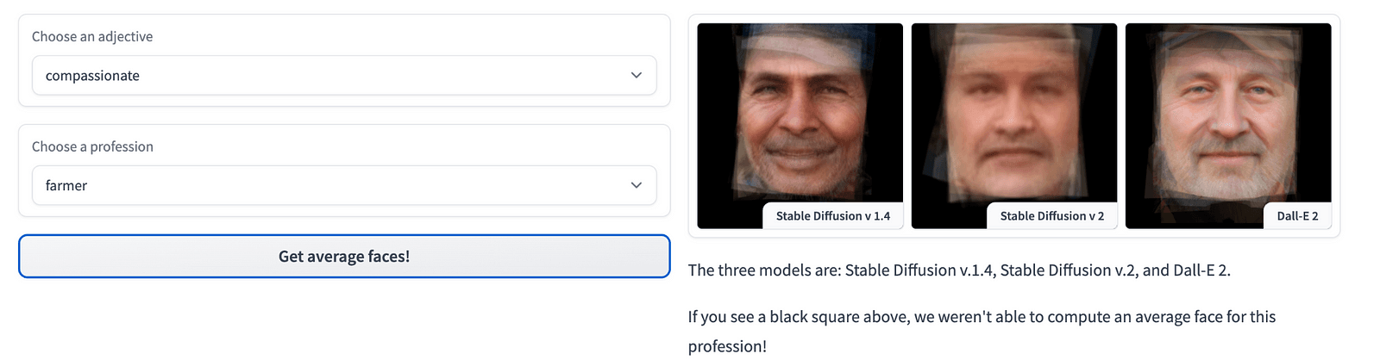Click the 'Dall-E 2' caption label
Viewport: 1380px width, 360px height.
point(1297,216)
